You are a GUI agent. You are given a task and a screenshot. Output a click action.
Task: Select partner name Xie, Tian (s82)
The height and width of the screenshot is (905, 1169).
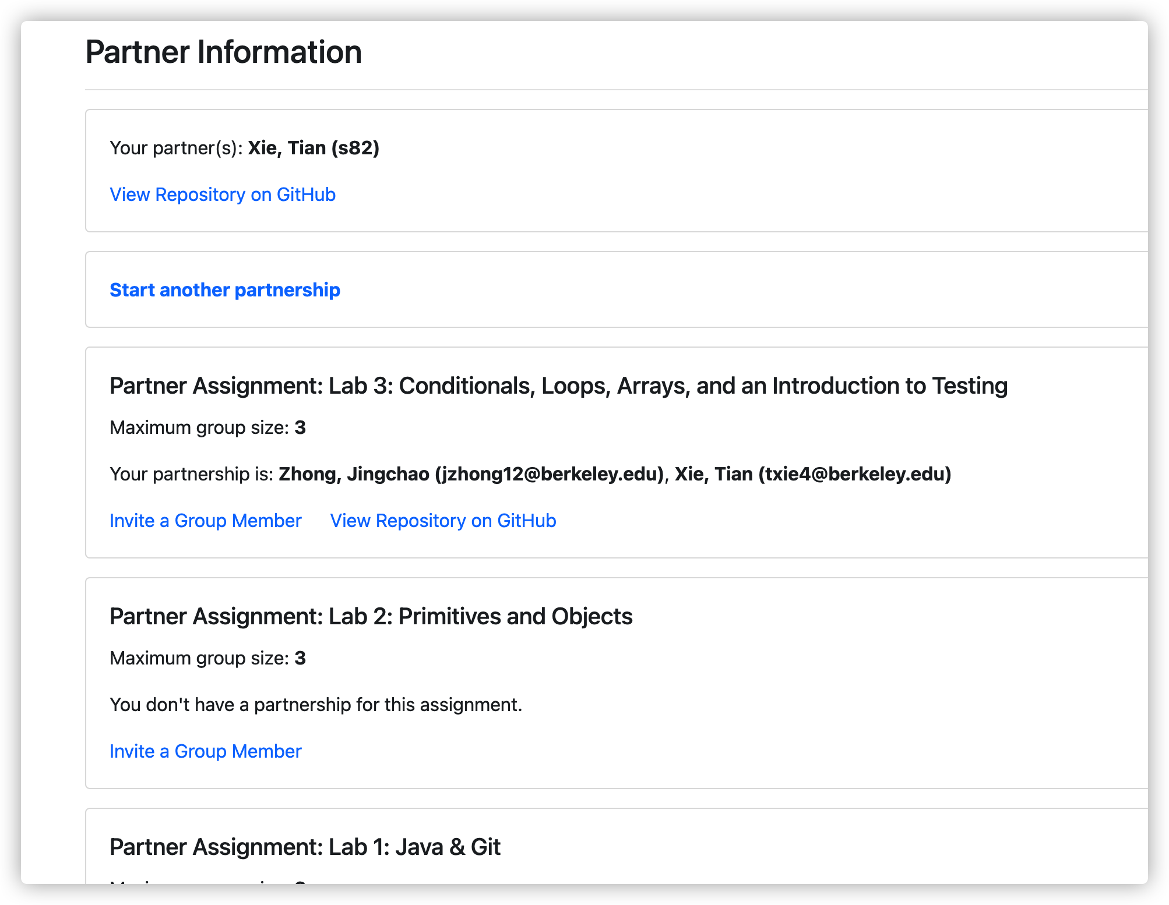coord(314,148)
